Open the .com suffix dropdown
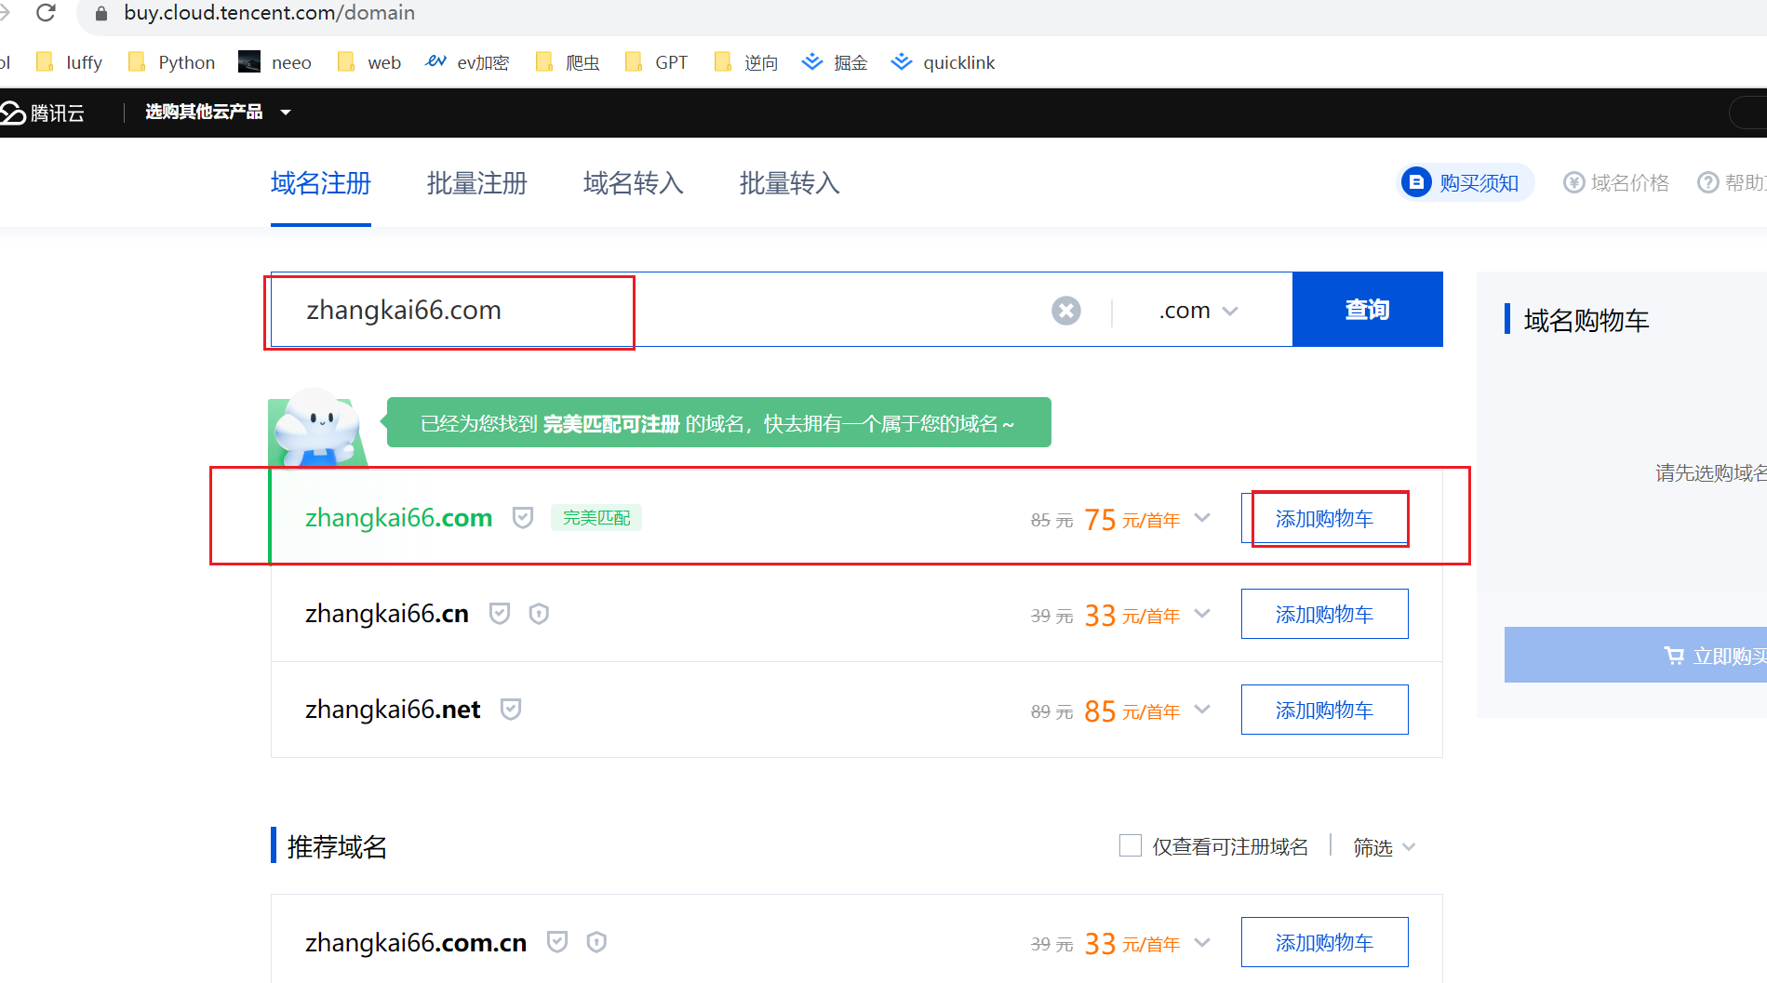 pos(1198,311)
